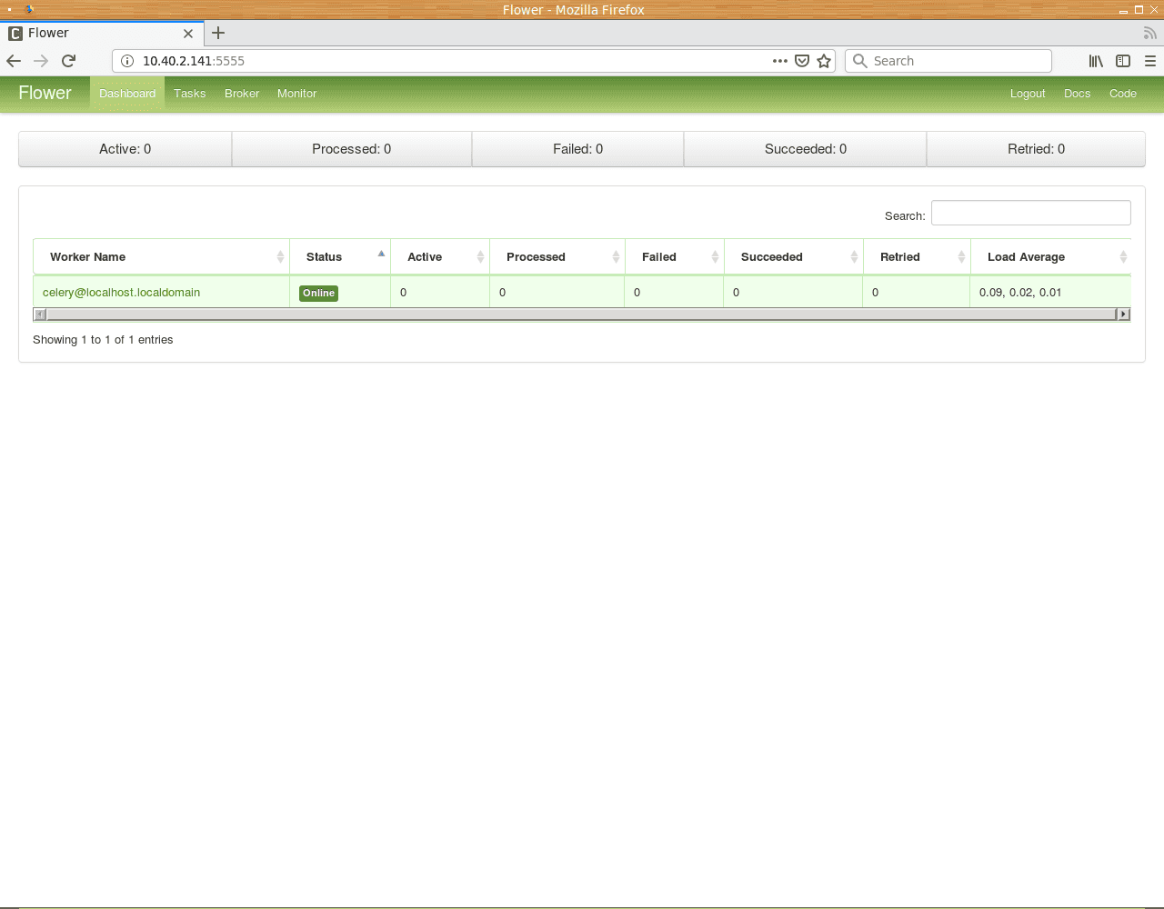Click the table's scroll left arrow
The height and width of the screenshot is (909, 1164).
[x=39, y=315]
